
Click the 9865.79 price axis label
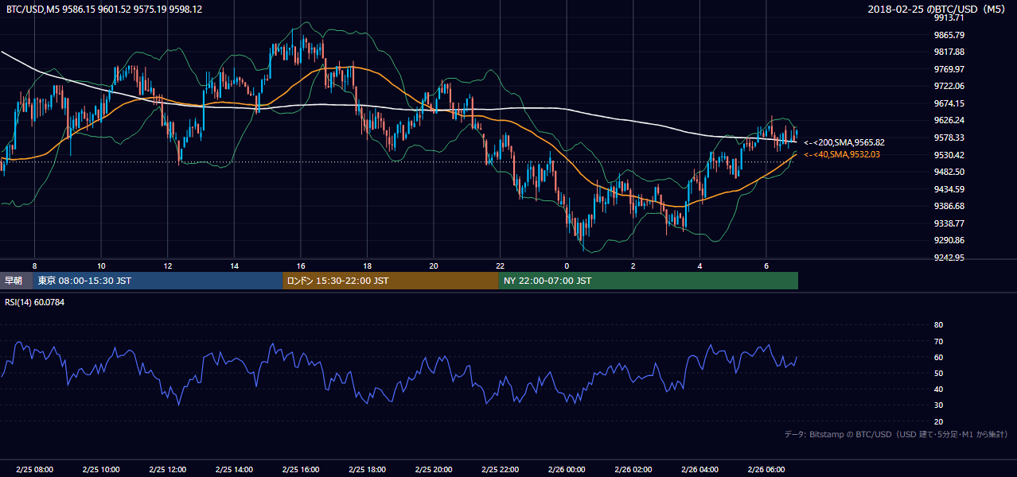click(949, 35)
